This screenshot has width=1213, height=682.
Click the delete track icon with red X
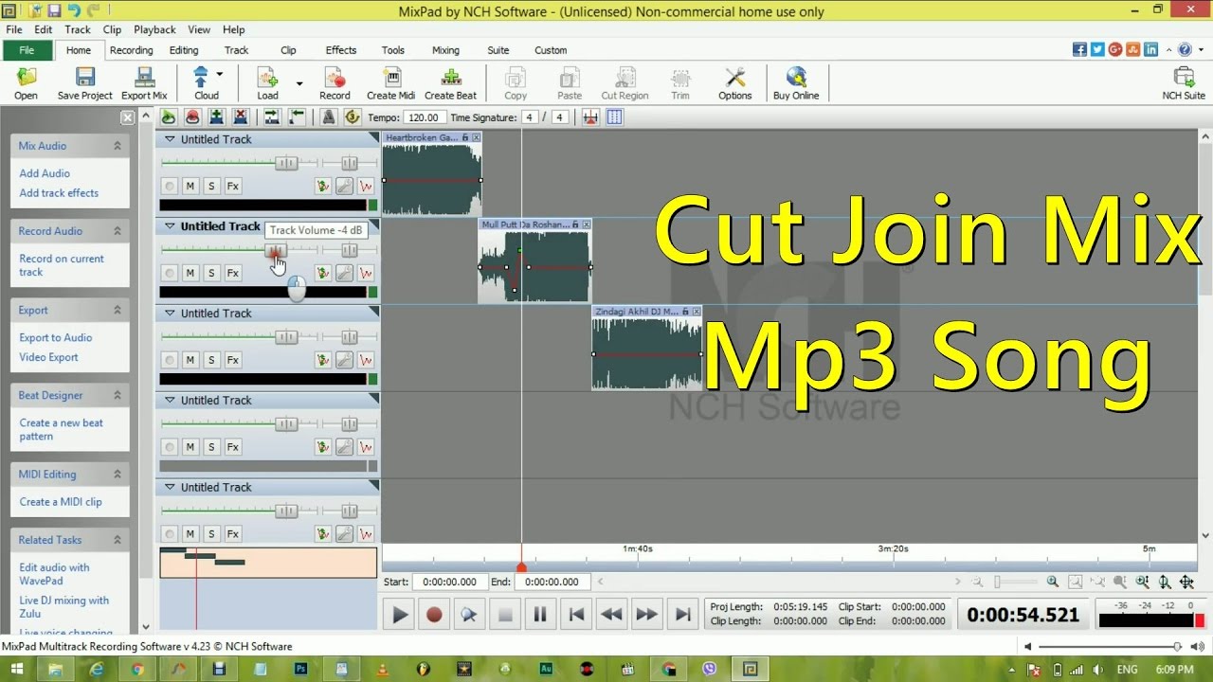pos(241,117)
